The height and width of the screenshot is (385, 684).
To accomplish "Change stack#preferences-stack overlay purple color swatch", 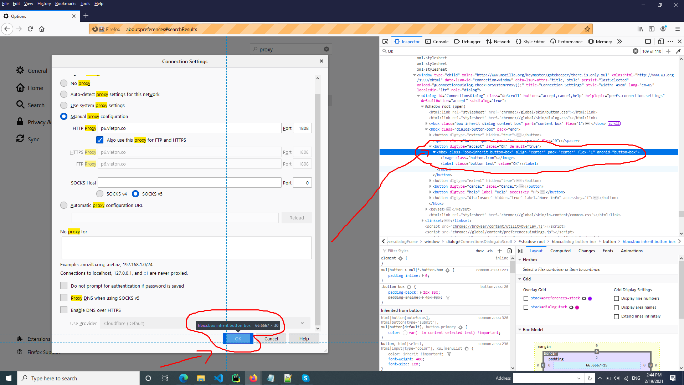I will pyautogui.click(x=590, y=298).
